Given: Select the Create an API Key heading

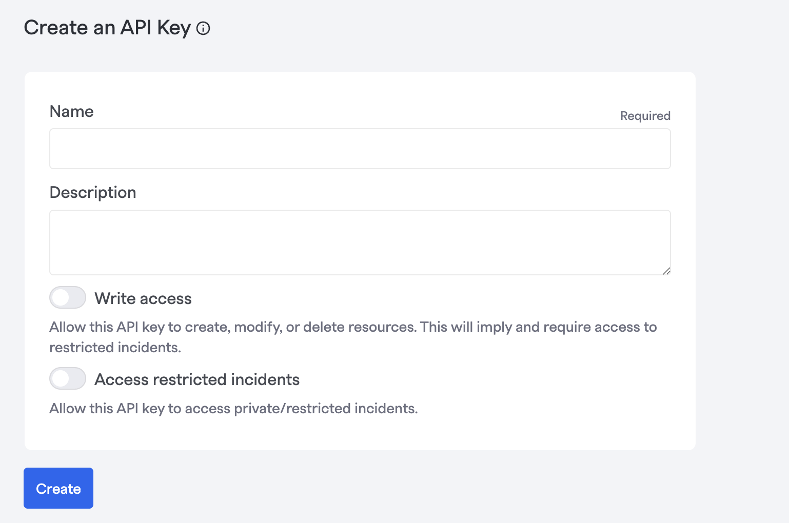Looking at the screenshot, I should [x=107, y=28].
